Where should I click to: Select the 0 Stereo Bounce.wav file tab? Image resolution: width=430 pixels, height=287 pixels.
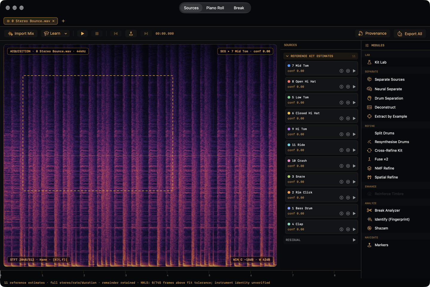point(30,21)
